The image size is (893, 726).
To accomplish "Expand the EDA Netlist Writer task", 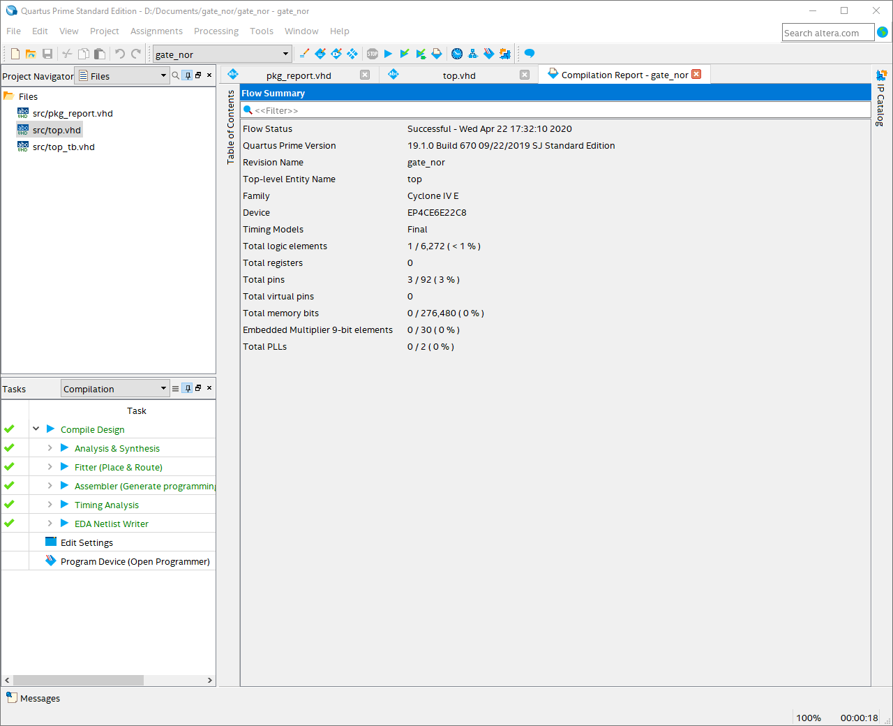I will coord(50,523).
